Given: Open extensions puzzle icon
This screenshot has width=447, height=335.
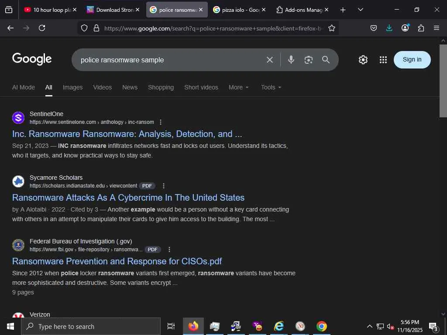Looking at the screenshot, I should tap(421, 28).
